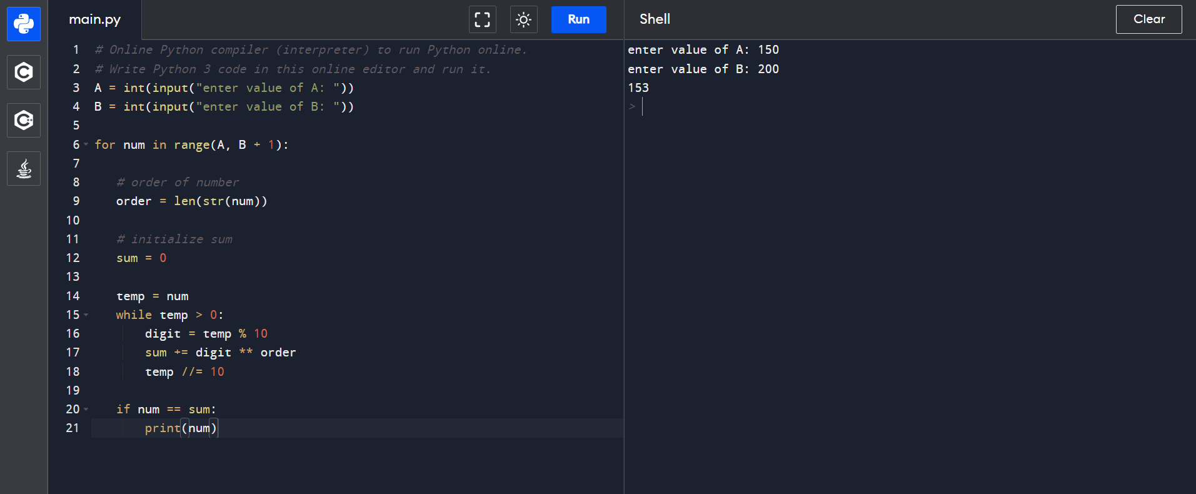Click line number 3 in the gutter
The height and width of the screenshot is (494, 1196).
(76, 88)
